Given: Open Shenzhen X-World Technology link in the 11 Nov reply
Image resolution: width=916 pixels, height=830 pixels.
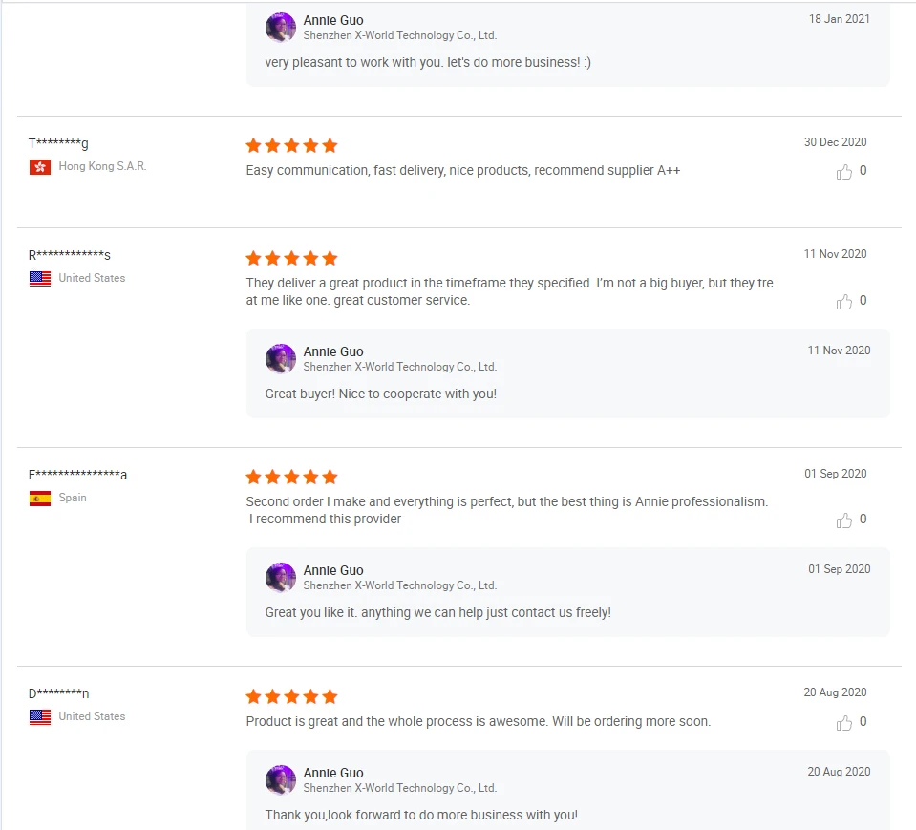Looking at the screenshot, I should (x=399, y=367).
